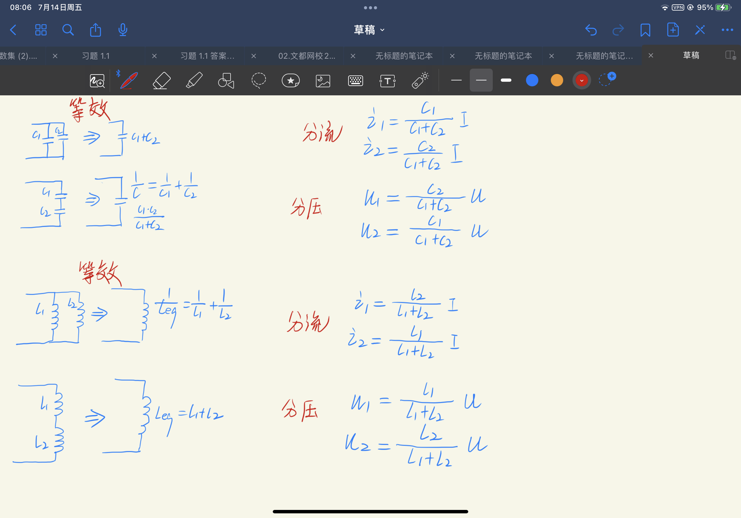Switch to the 习题 1.1 tab
Viewport: 741px width, 518px height.
tap(96, 56)
